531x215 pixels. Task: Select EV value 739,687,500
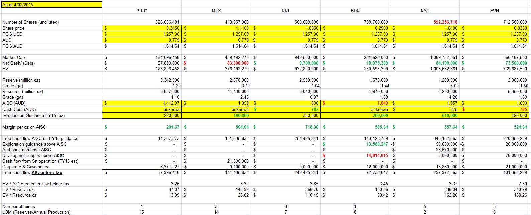pos(515,69)
